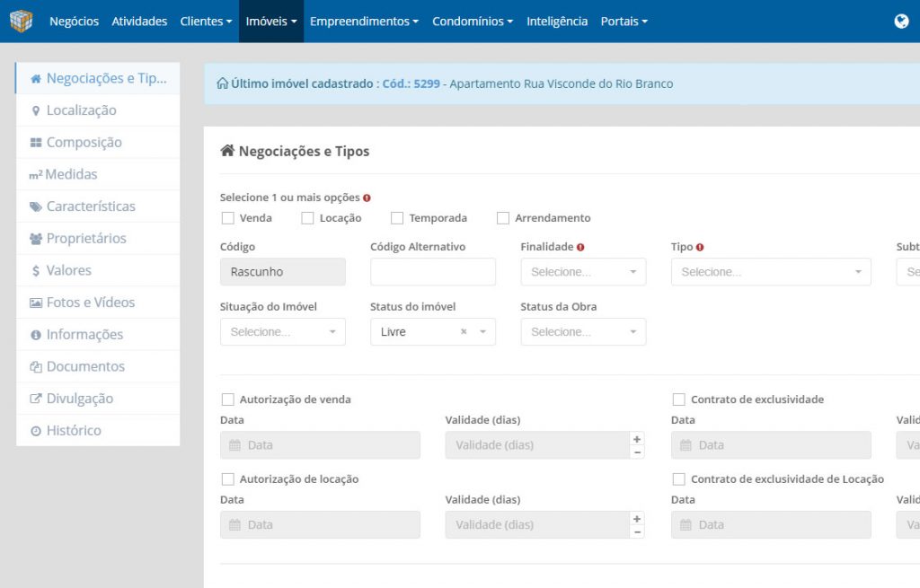Toggle Autorização de venda checkbox
The width and height of the screenshot is (920, 588).
[227, 399]
